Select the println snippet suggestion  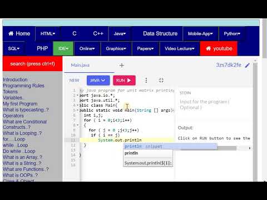170,147
